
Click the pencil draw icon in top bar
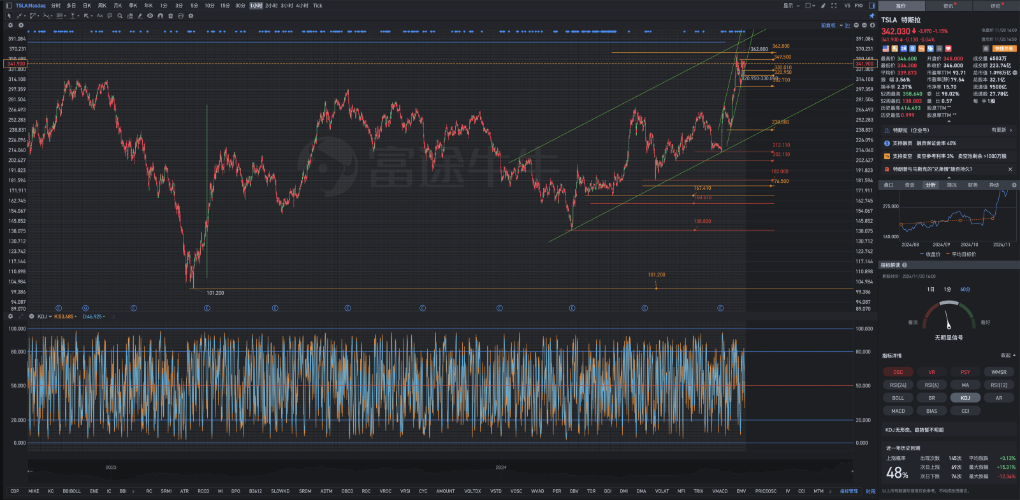[x=823, y=6]
